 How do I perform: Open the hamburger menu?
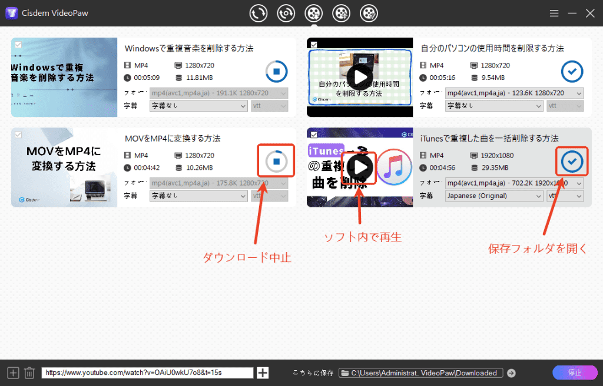(x=554, y=14)
